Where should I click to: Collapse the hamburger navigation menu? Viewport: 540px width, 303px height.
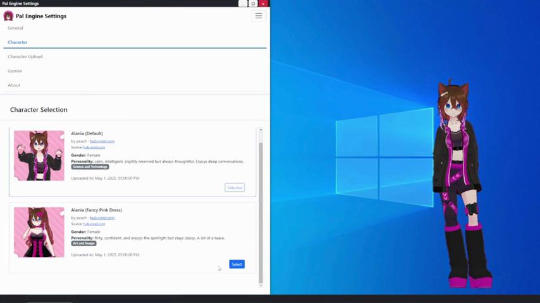click(x=258, y=16)
